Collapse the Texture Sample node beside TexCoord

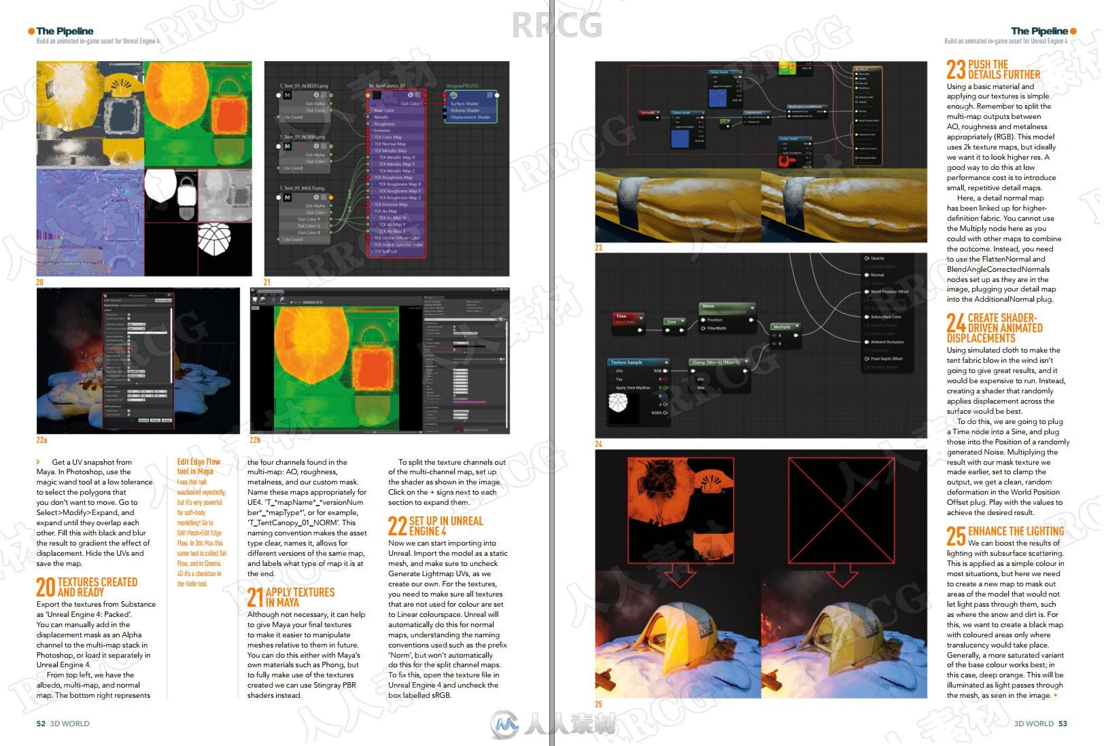[703, 113]
